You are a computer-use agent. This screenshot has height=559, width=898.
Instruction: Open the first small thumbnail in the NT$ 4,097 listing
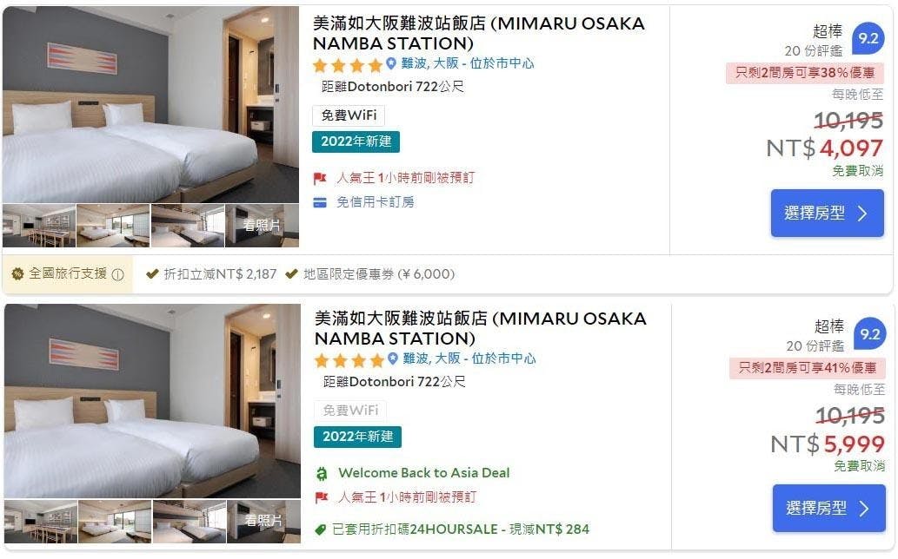point(38,226)
